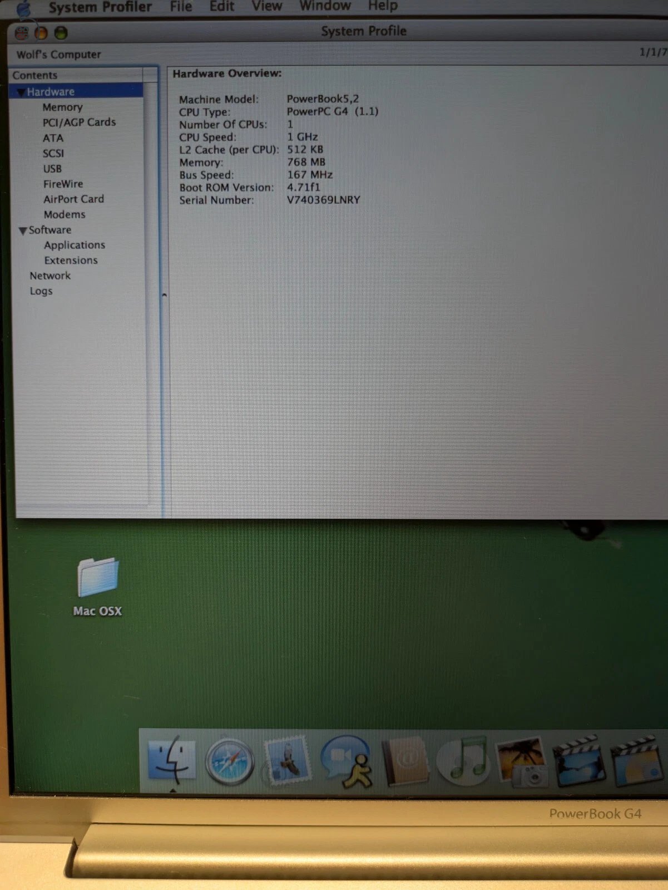This screenshot has height=890, width=668.
Task: Open the System Profiler application menu
Action: click(100, 7)
